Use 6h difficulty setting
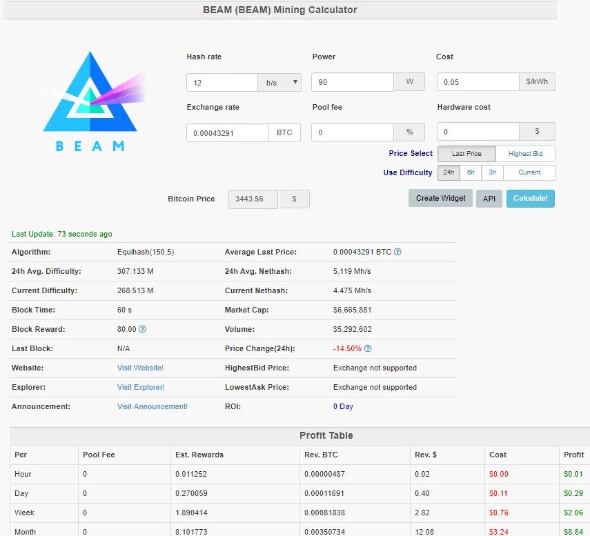 pyautogui.click(x=471, y=172)
